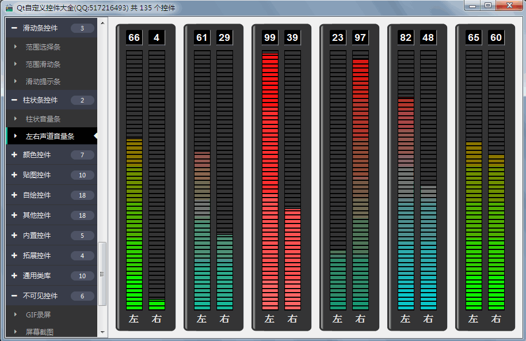Click the left channel bar showing 99
The image size is (526, 341).
[270, 180]
